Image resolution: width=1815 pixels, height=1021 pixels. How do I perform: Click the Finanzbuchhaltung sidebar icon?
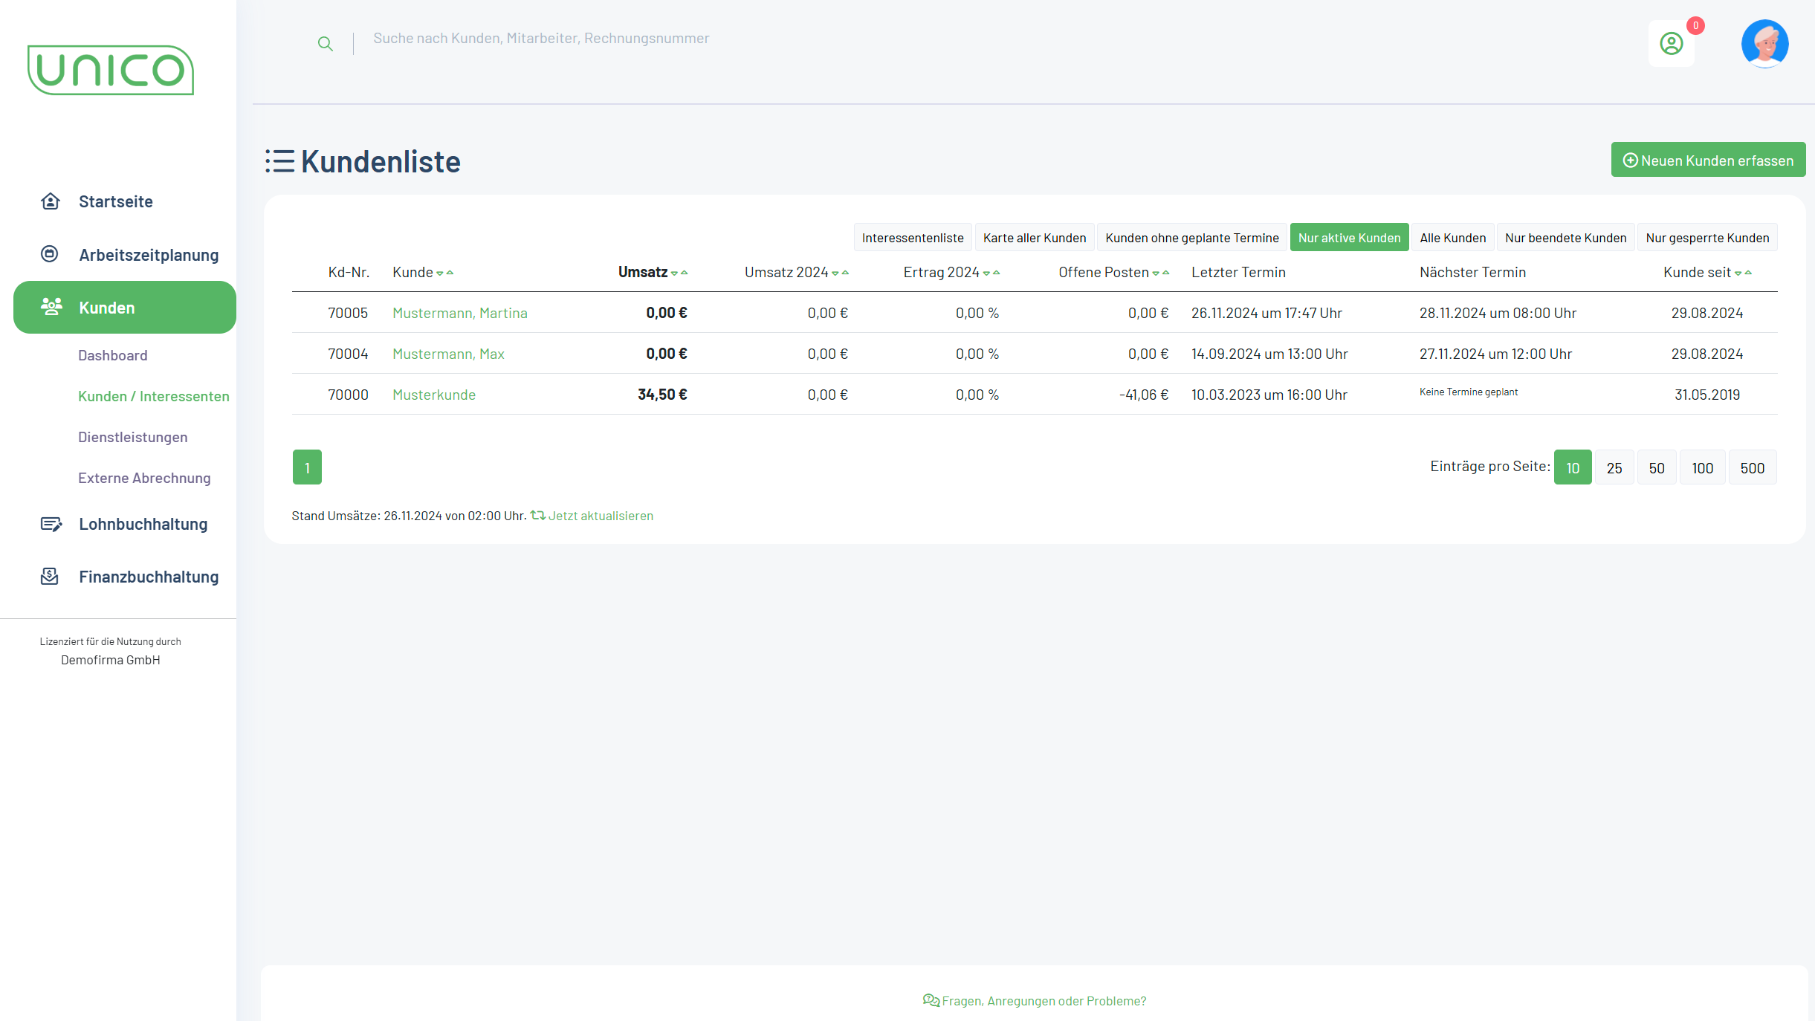pos(50,577)
